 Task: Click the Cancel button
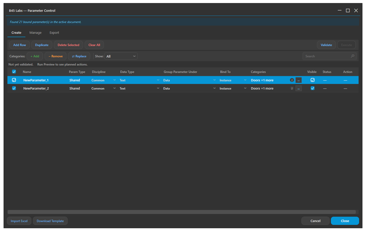[x=315, y=221]
